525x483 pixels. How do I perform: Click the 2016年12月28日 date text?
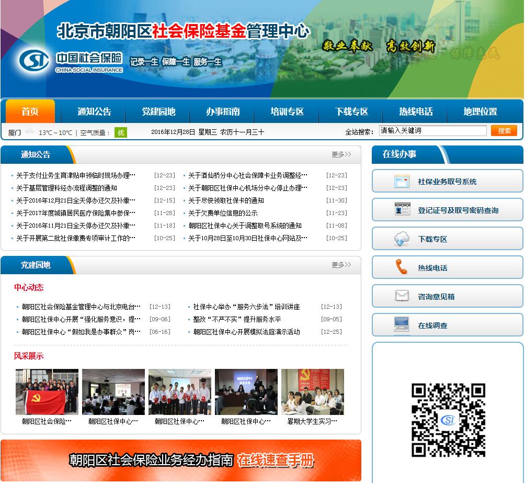tap(173, 132)
